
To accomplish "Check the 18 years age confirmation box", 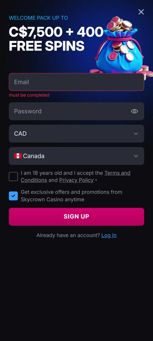I will 13,176.
